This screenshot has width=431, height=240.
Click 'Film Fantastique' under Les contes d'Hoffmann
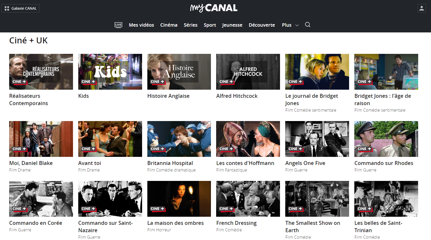232,170
